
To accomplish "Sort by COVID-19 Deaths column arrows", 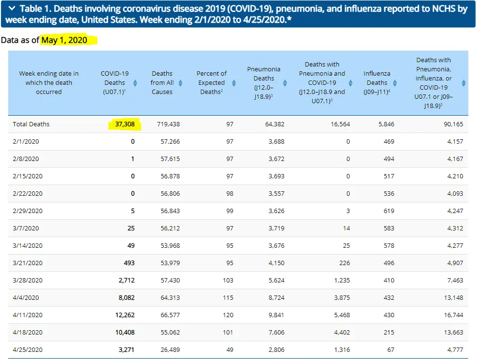I will pos(135,82).
